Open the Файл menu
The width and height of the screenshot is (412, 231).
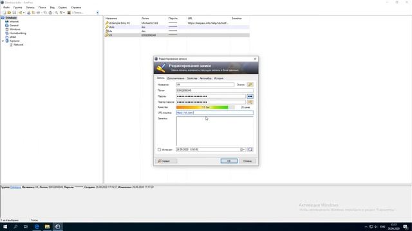click(6, 8)
